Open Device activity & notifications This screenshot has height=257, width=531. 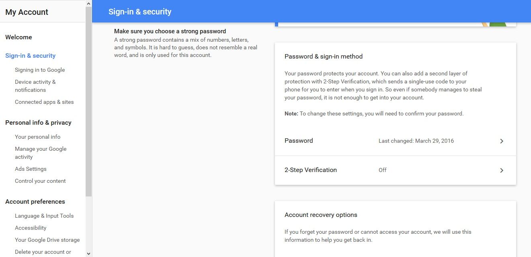pos(35,86)
